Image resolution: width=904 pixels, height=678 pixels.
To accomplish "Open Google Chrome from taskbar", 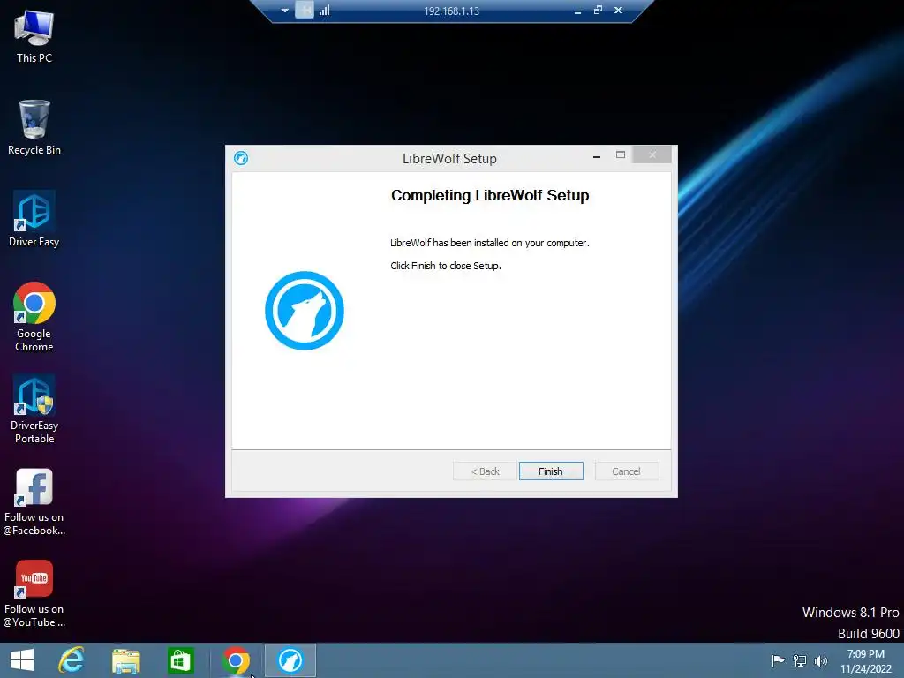I will [235, 660].
